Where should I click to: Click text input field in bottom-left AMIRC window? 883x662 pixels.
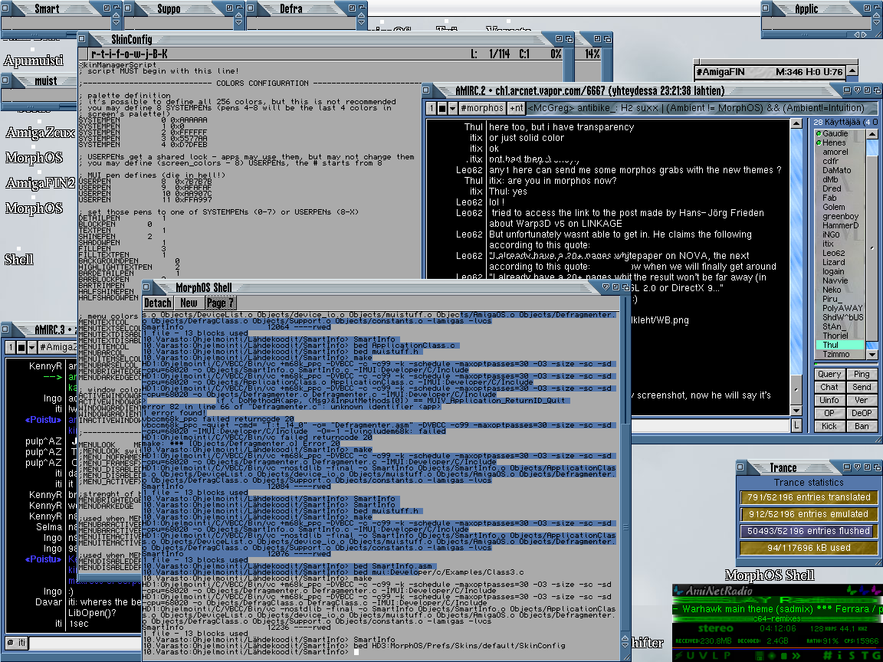(x=84, y=642)
